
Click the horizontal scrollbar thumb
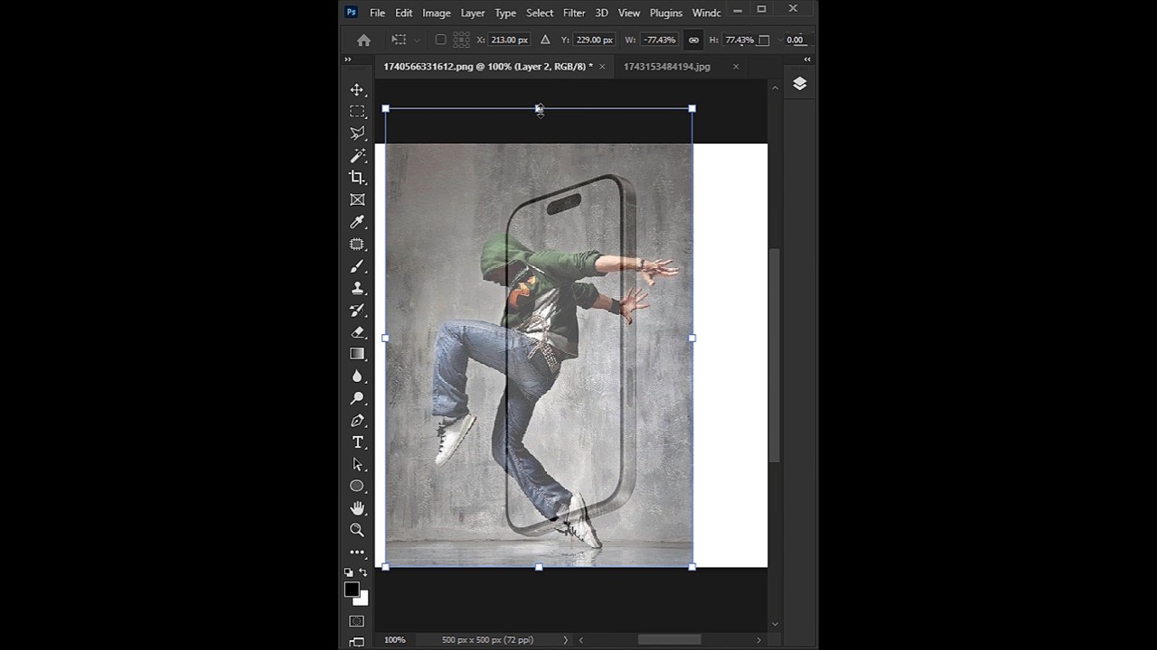[x=670, y=640]
